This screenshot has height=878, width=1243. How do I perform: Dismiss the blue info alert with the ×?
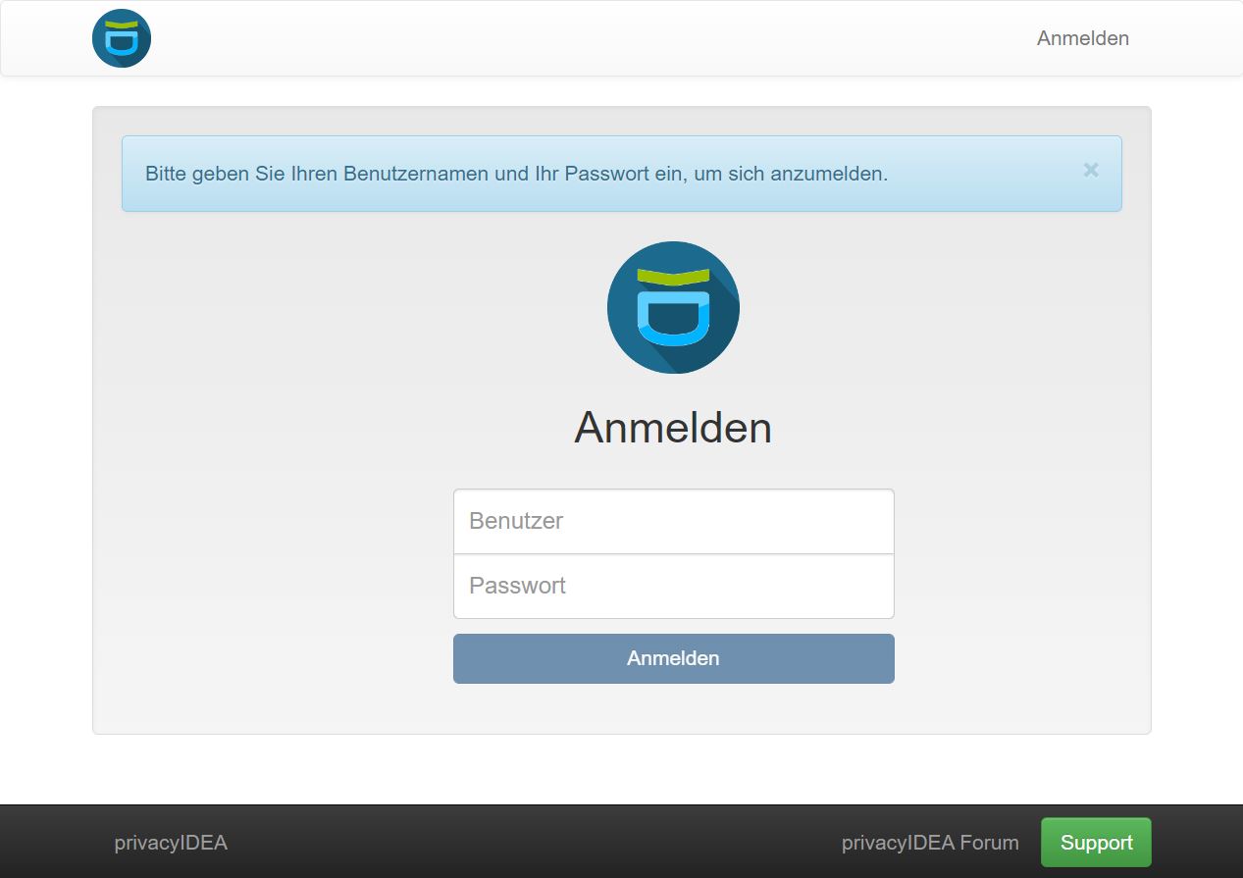click(1090, 171)
